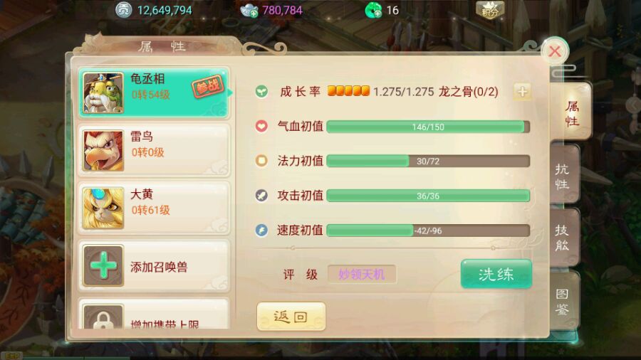Tap the silver ingot add icon
Image resolution: width=641 pixels, height=360 pixels.
(249, 10)
